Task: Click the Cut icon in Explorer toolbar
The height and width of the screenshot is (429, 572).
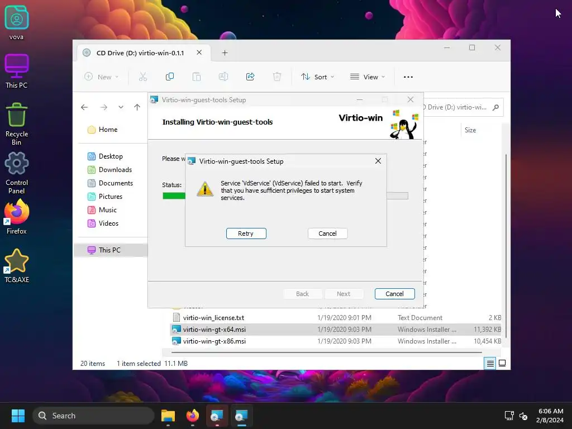Action: point(142,77)
